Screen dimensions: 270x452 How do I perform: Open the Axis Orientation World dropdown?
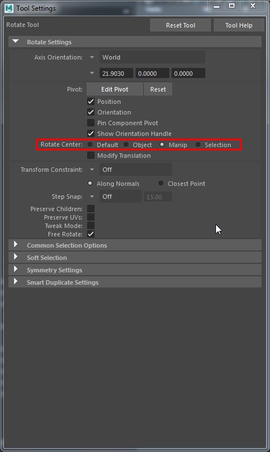[x=152, y=57]
